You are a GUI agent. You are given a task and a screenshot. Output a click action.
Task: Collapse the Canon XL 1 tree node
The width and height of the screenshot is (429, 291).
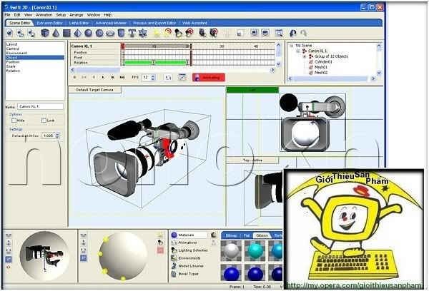pyautogui.click(x=297, y=51)
